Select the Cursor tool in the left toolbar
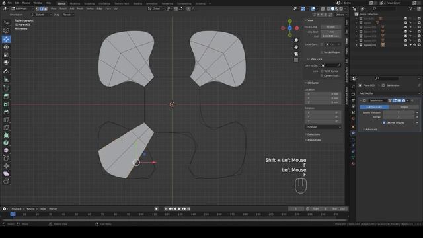Viewport: 423px width, 238px height. (6, 31)
